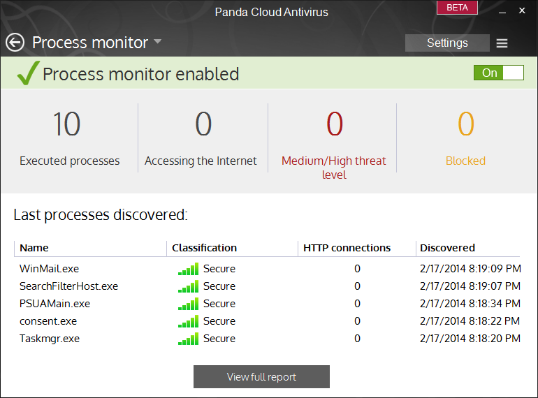Click the 8:19:09 PM discovered timestamp
The width and height of the screenshot is (538, 398).
click(470, 269)
